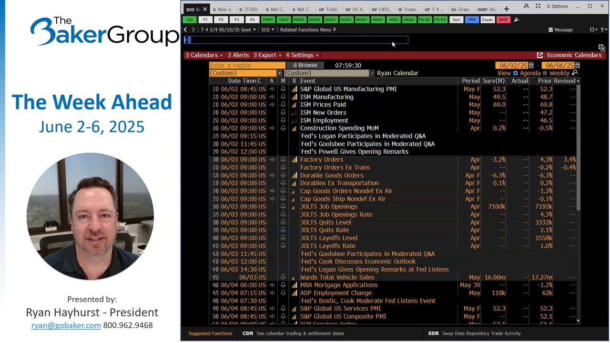610x343 pixels.
Task: Expand the Calendars dropdown menu
Action: pos(204,55)
